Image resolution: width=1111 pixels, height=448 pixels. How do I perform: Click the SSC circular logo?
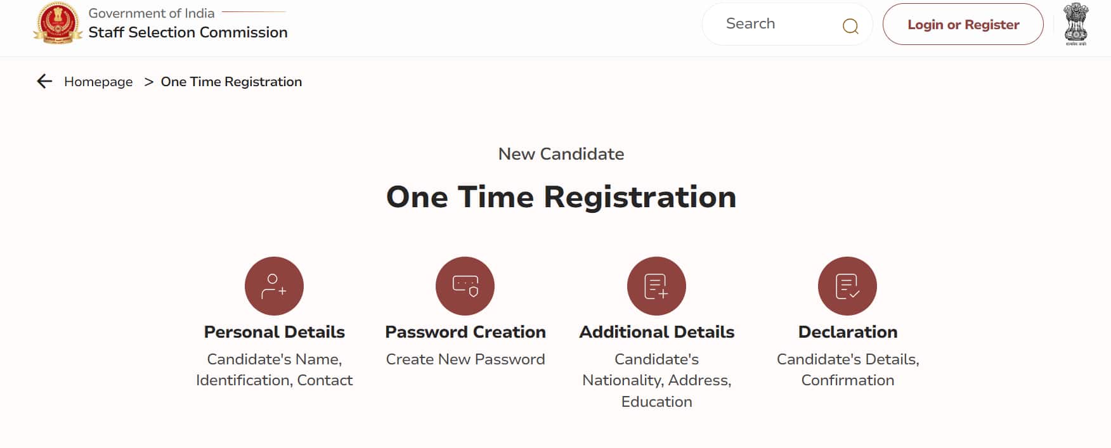point(58,23)
